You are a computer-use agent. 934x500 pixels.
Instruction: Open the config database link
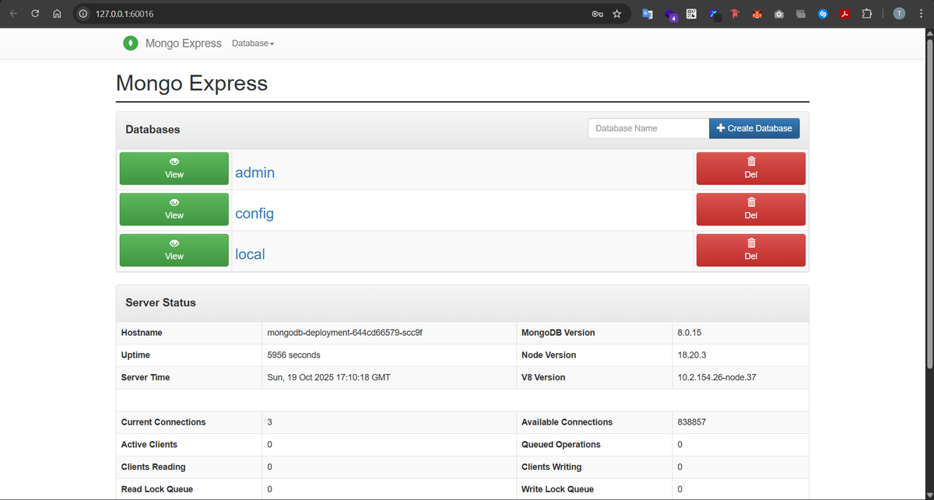[255, 213]
